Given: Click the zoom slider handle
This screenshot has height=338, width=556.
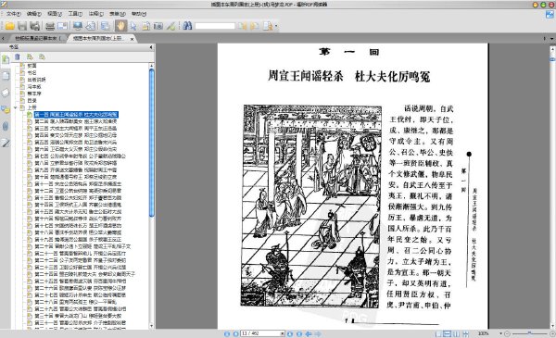Looking at the screenshot, I should tap(529, 333).
